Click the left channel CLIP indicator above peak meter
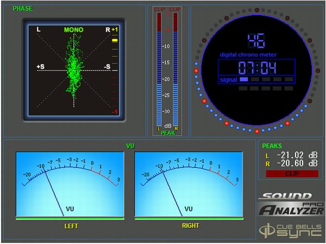The width and height of the screenshot is (326, 244). [159, 9]
